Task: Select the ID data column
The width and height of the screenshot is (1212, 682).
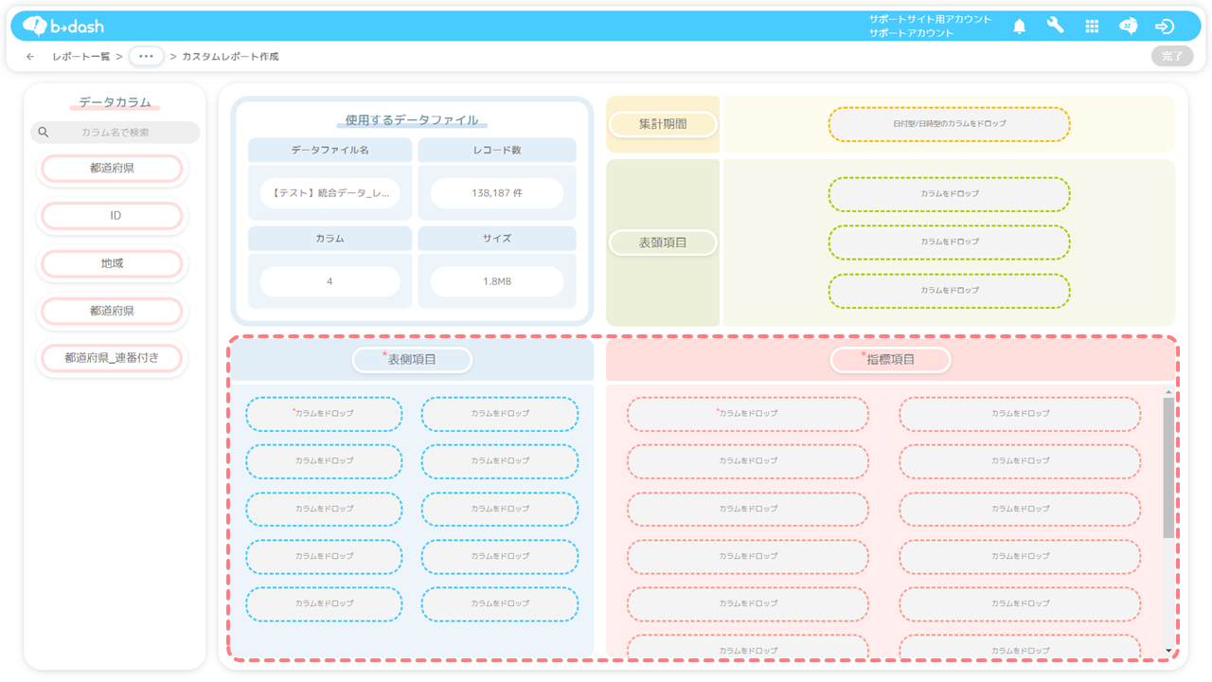Action: 112,216
